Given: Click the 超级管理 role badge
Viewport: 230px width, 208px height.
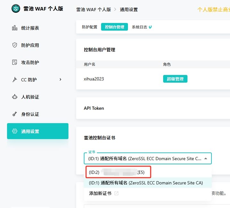Looking at the screenshot, I should point(175,79).
